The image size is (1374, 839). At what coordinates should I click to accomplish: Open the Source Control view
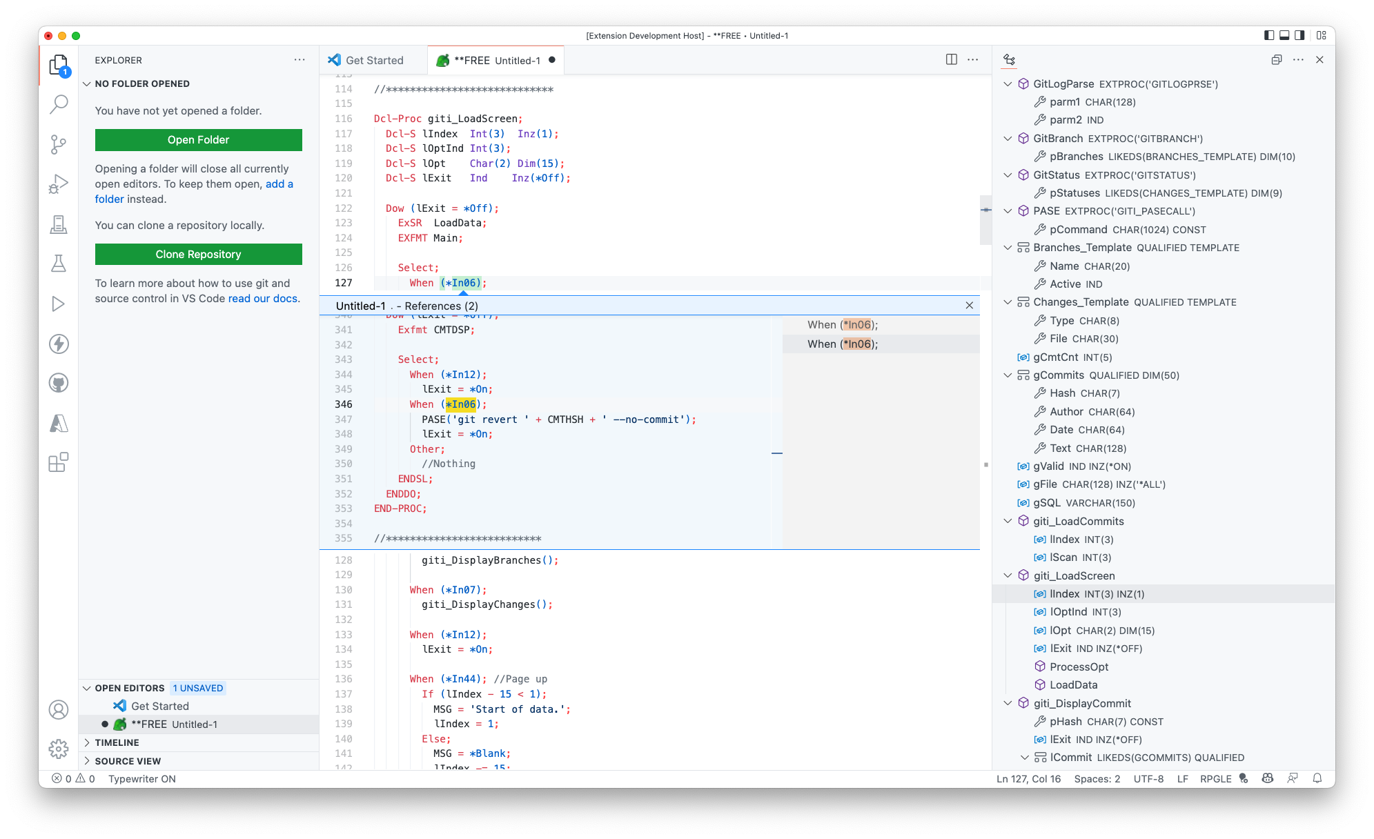[x=59, y=143]
